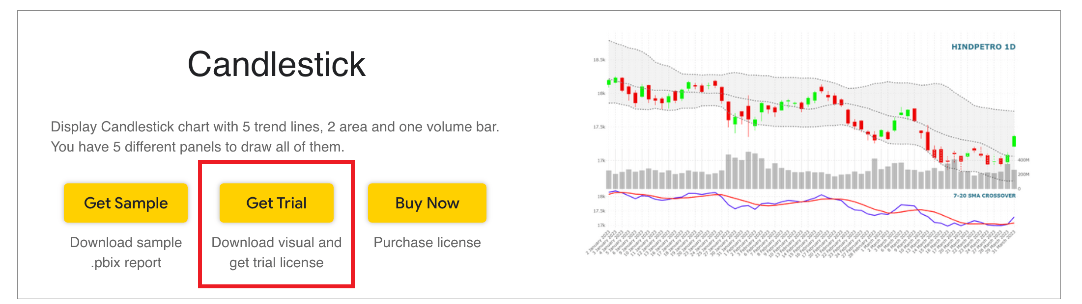
Task: Click inside the red highlight box
Action: click(x=276, y=221)
